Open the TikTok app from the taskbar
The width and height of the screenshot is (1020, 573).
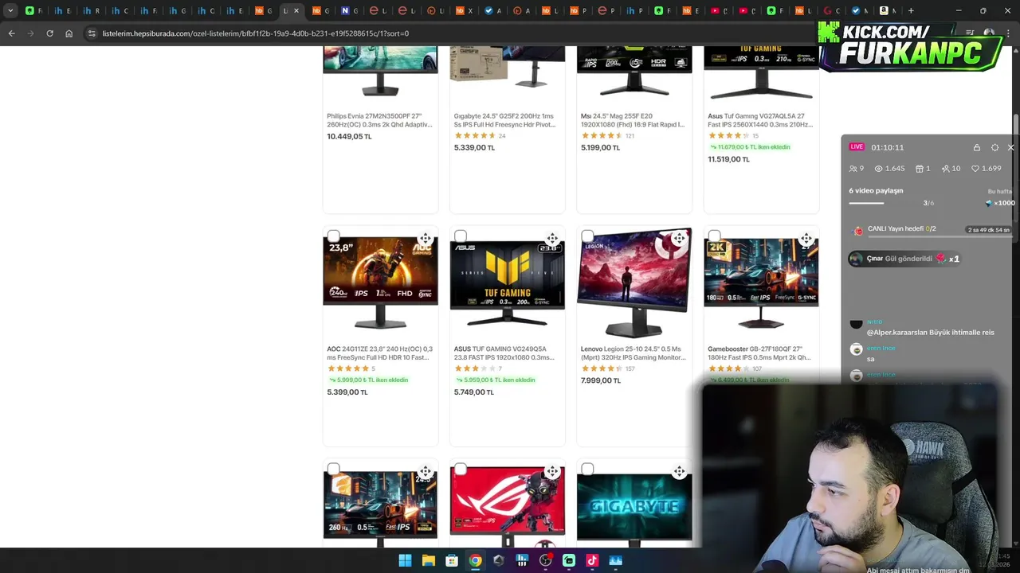coord(592,560)
